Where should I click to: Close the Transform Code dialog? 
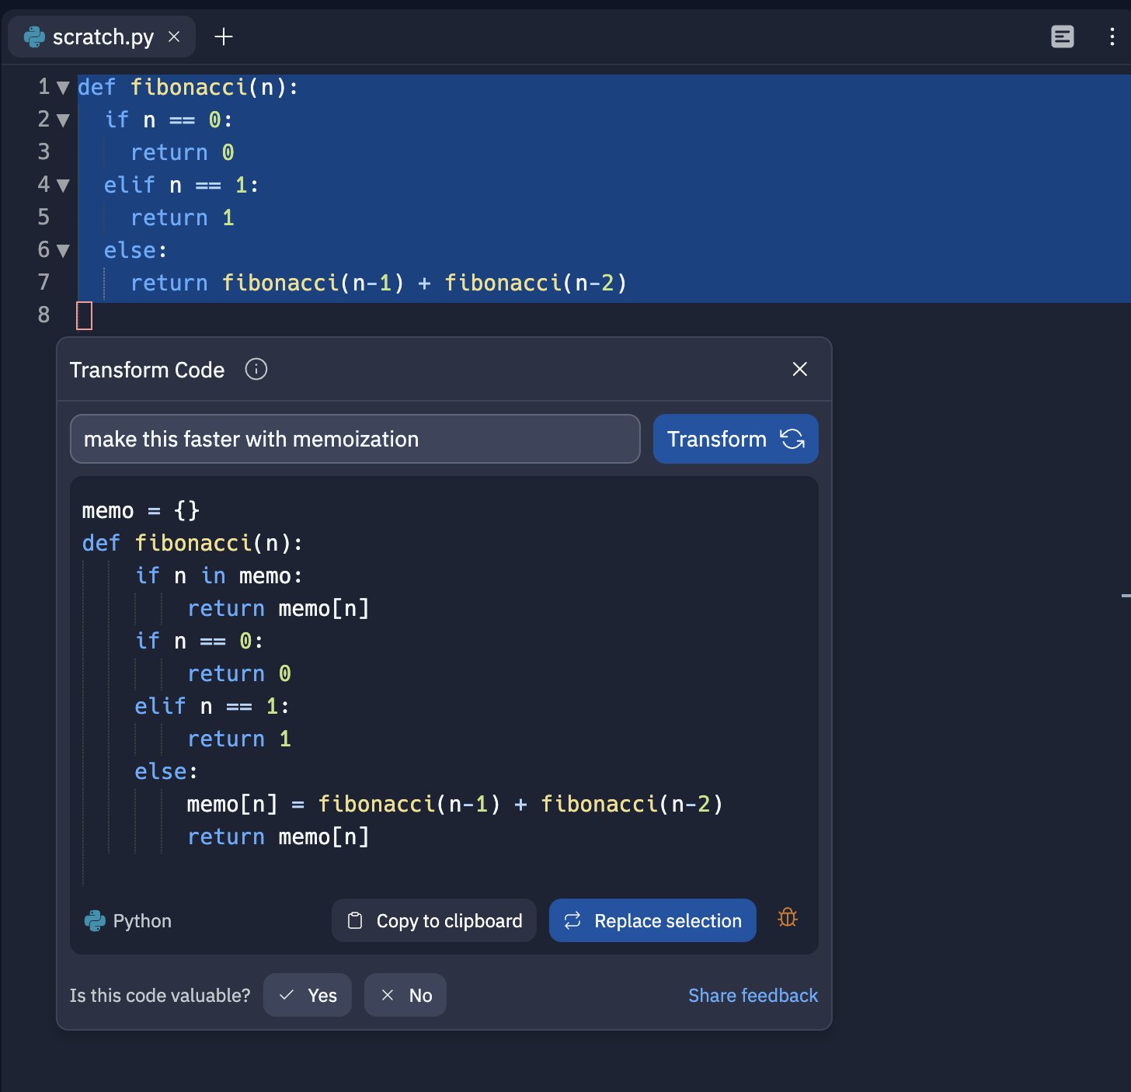799,369
